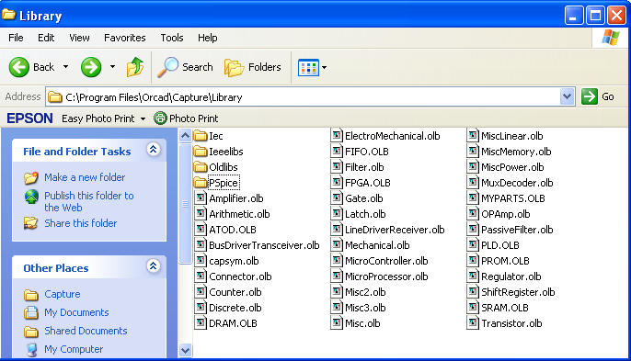The width and height of the screenshot is (631, 361).
Task: Select the FIFO.OLB file icon
Action: [337, 152]
